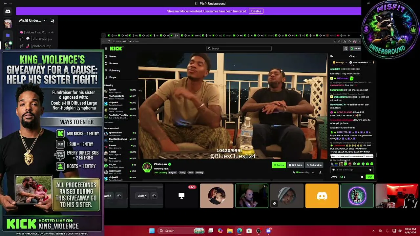Open the photo-dump Discord channel
The width and height of the screenshot is (420, 236).
click(x=36, y=46)
